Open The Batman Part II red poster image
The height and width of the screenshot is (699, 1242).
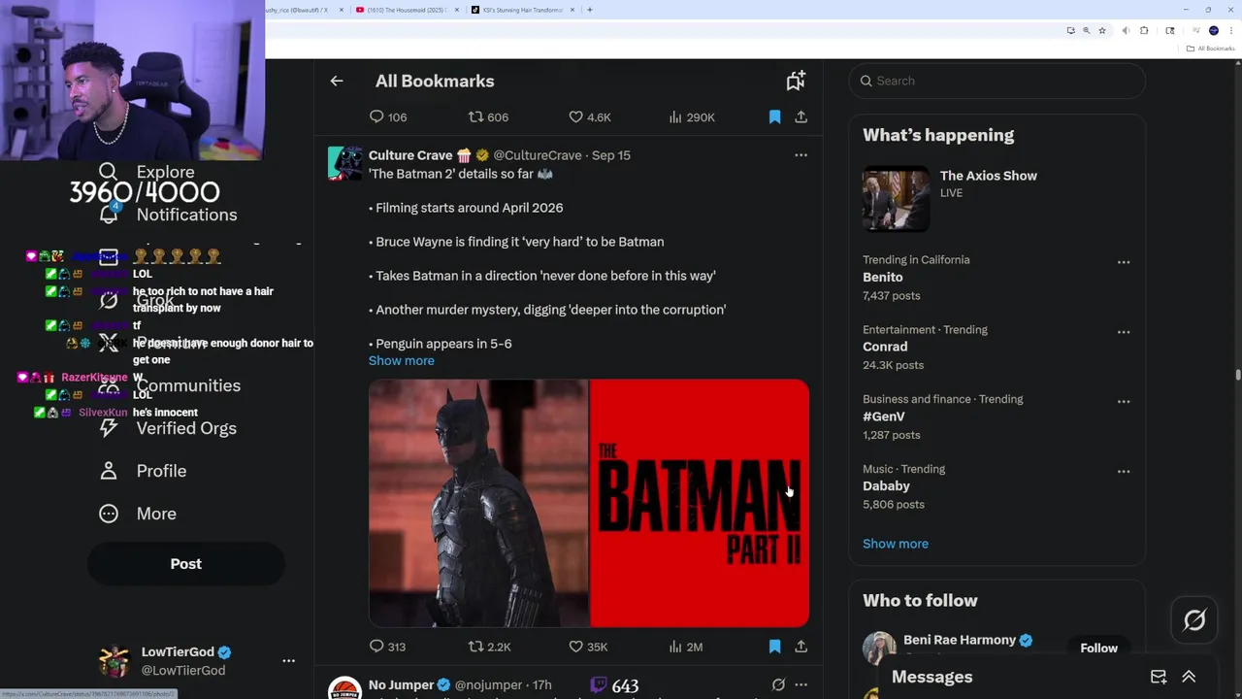click(x=700, y=503)
